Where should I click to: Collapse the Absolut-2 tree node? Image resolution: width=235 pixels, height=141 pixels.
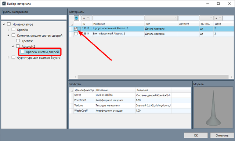tap(13, 47)
